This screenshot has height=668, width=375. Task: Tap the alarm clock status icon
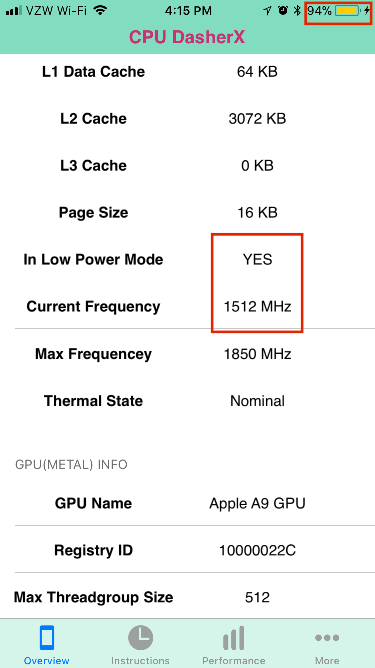coord(283,10)
